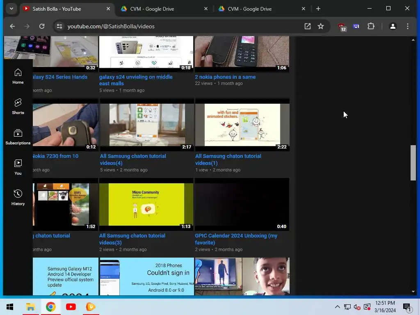
Task: Play the 0:40 dark GPIC Calendar thumbnail
Action: tap(242, 204)
